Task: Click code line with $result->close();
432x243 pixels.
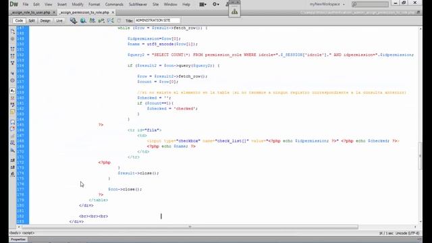Action: tap(138, 173)
